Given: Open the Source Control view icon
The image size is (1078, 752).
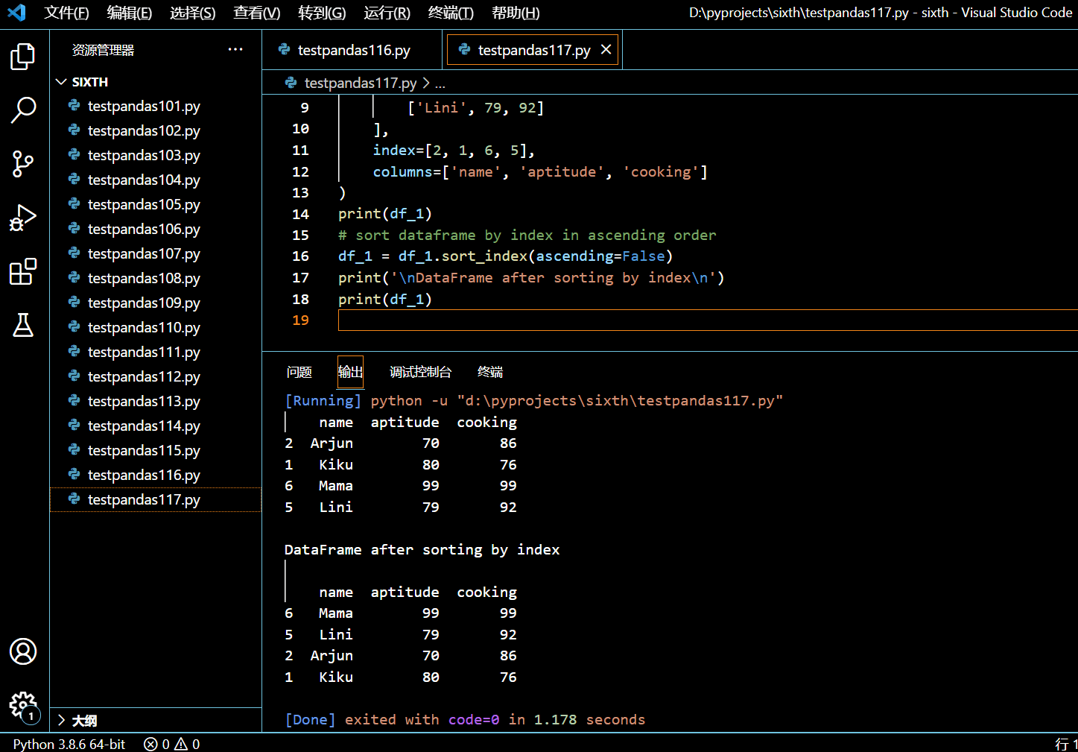Looking at the screenshot, I should click(23, 164).
